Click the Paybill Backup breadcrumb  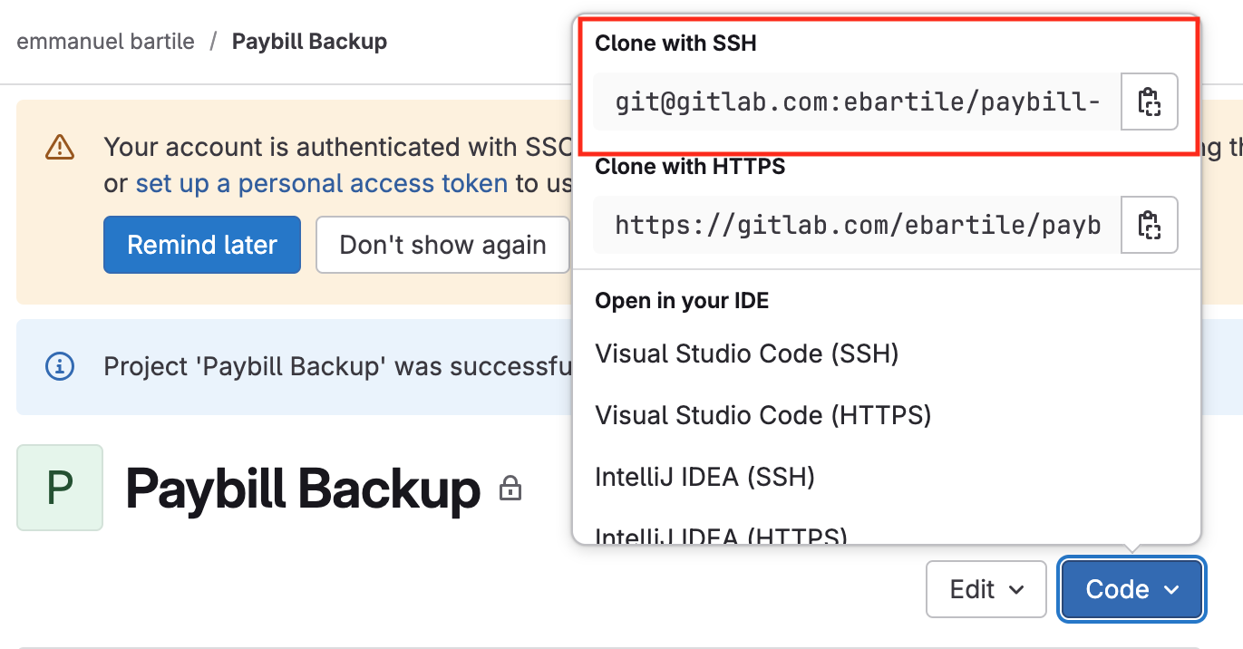(x=309, y=42)
